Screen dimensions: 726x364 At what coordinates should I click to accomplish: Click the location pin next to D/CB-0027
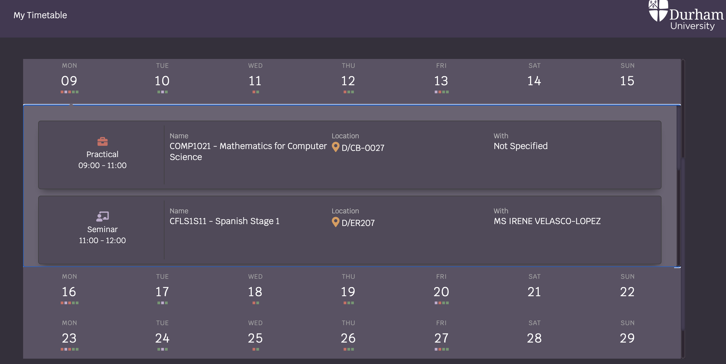[335, 147]
